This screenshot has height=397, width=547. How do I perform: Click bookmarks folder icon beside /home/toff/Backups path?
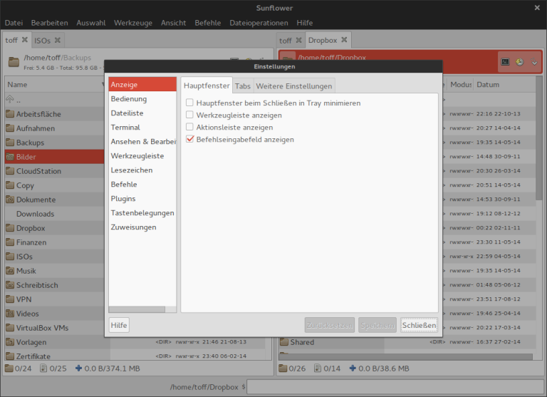pyautogui.click(x=14, y=62)
